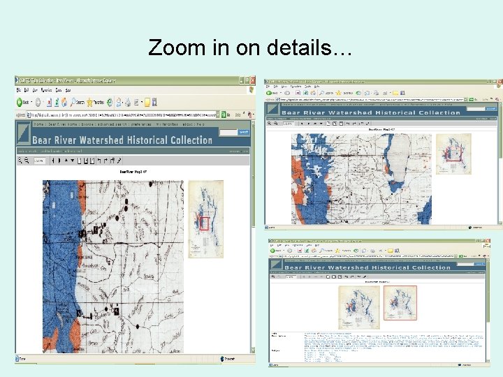The width and height of the screenshot is (503, 377).
Task: Expand the Back history arrow in the left browser
Action: pyautogui.click(x=31, y=102)
